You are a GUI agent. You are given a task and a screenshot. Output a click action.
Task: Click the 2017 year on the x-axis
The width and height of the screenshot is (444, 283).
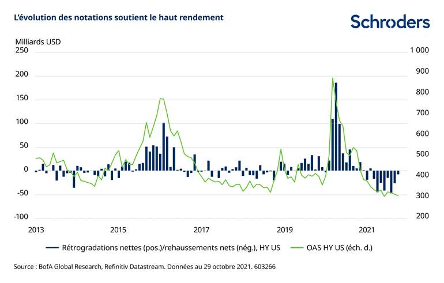tap(201, 229)
